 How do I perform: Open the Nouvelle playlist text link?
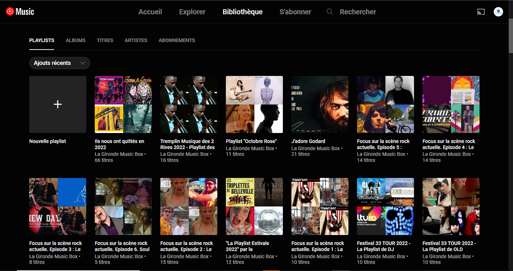[47, 141]
